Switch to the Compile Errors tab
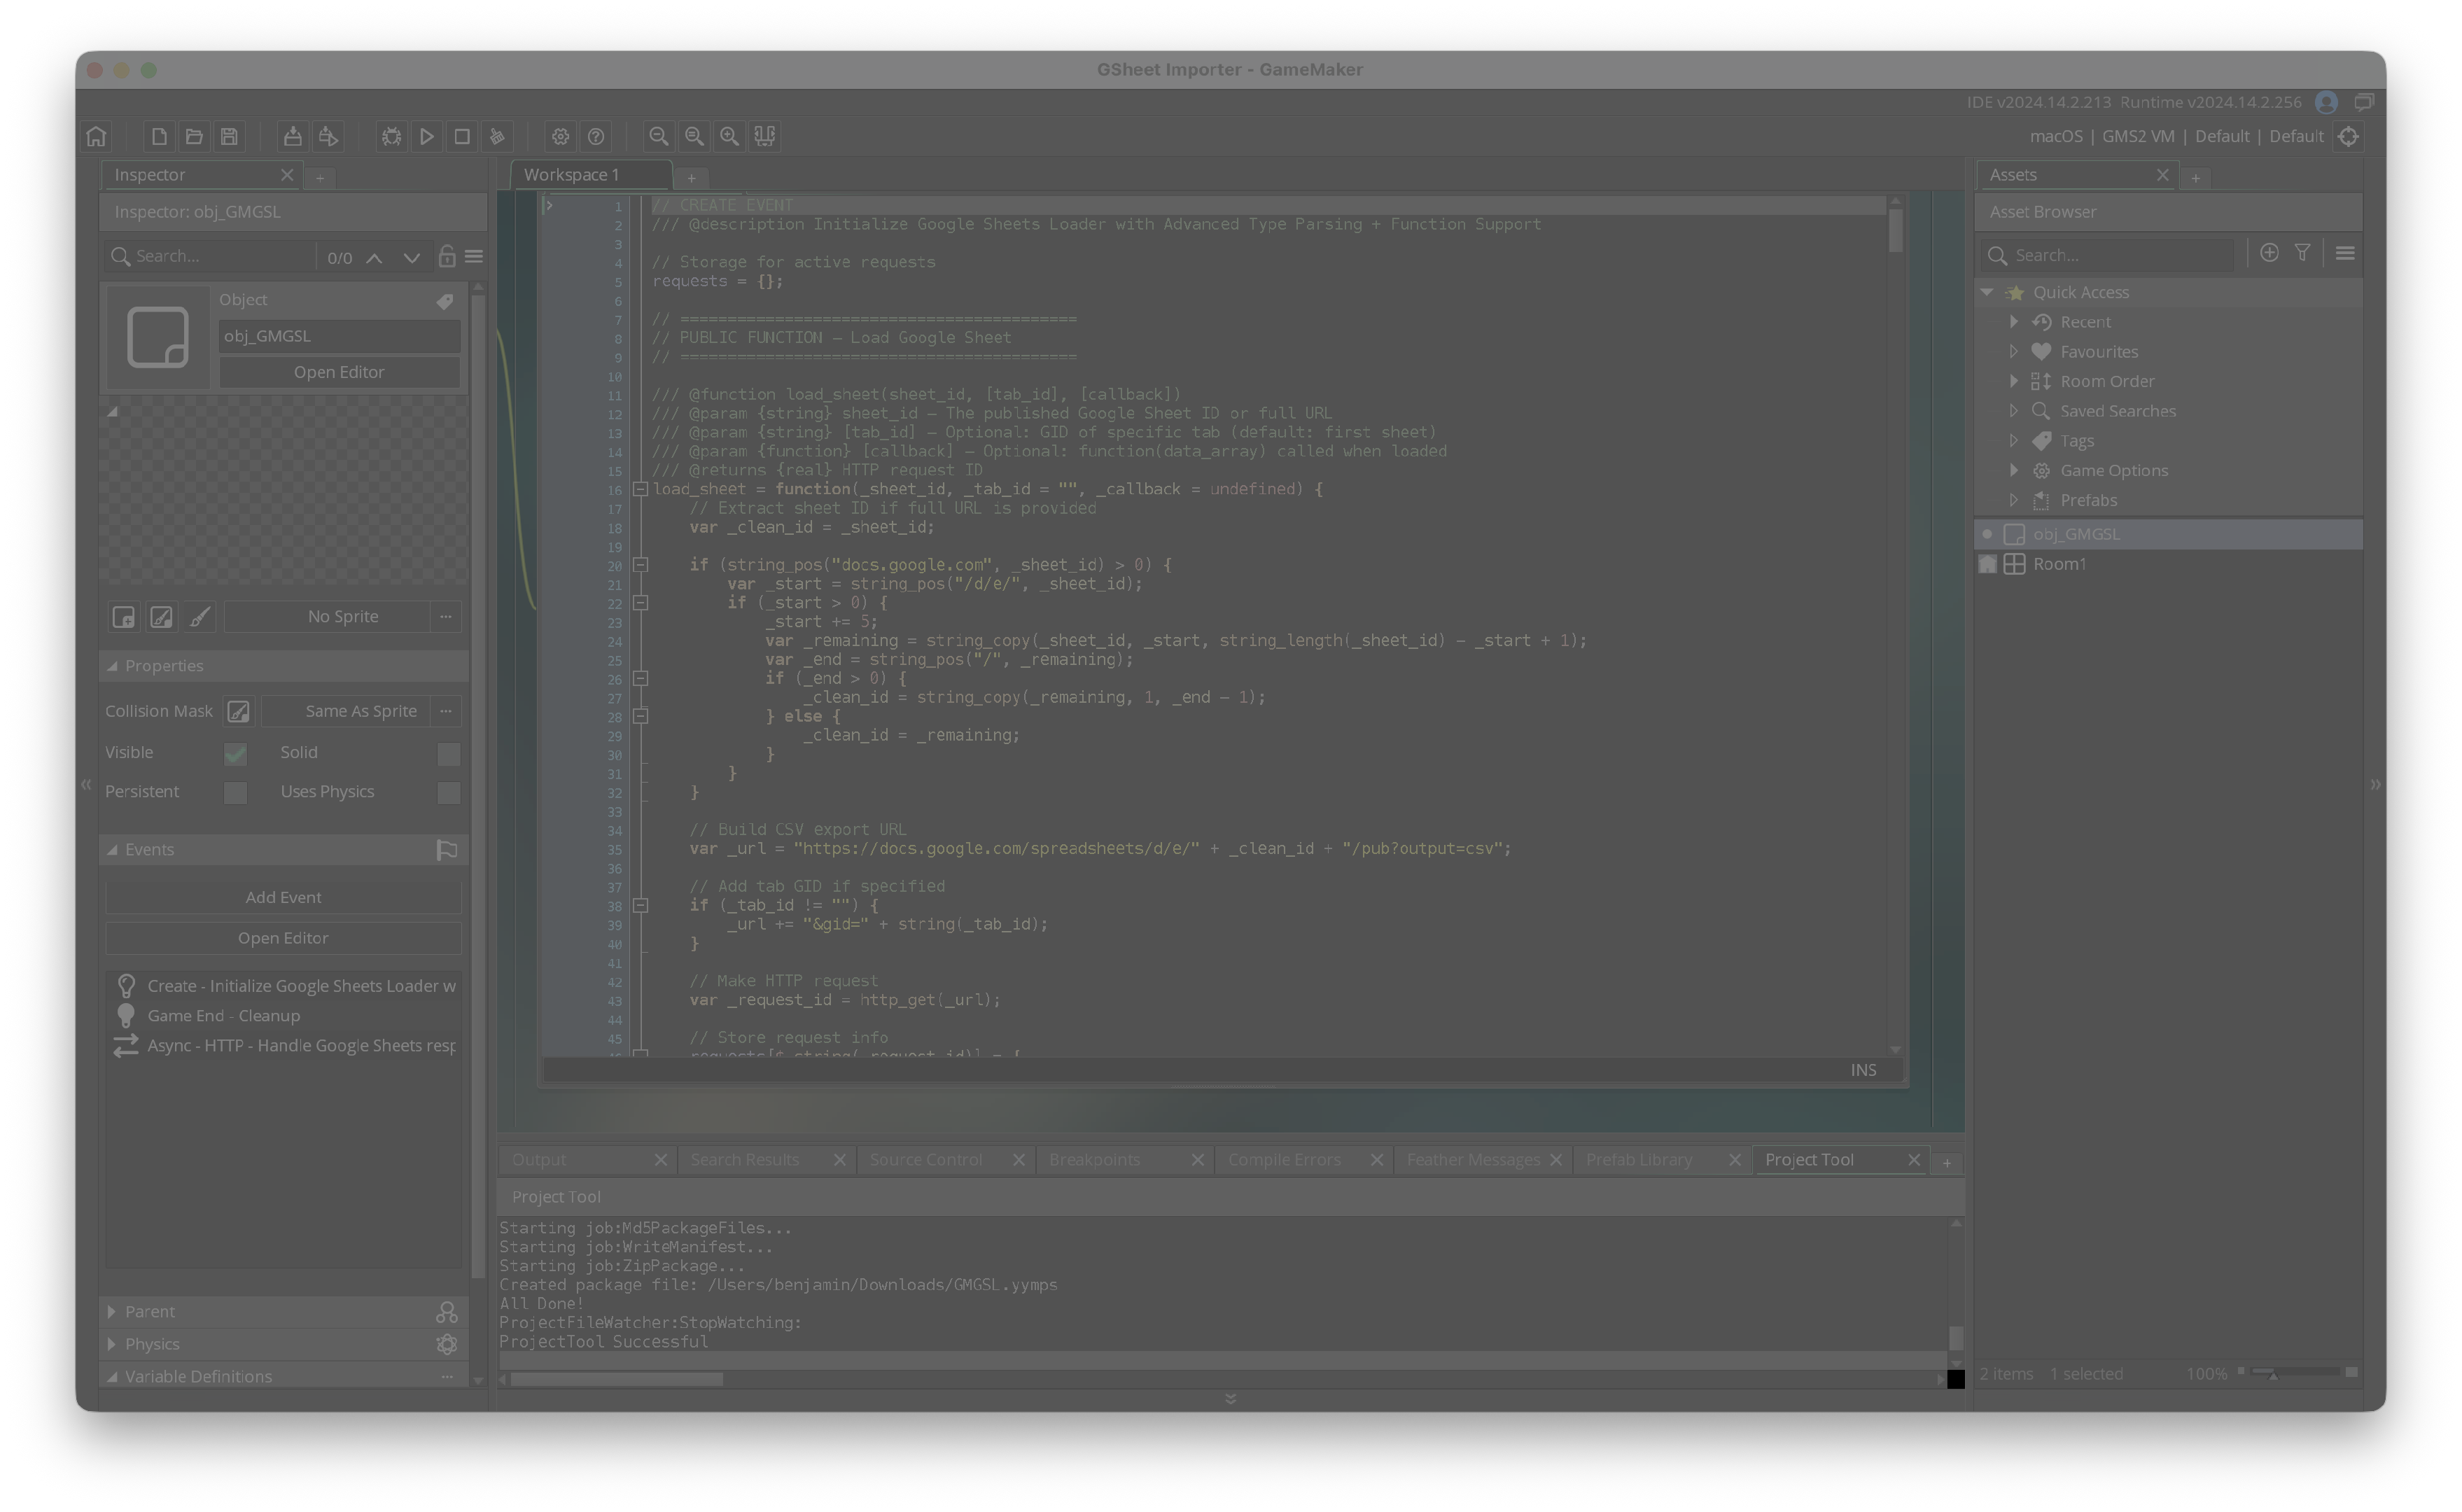Screen dimensions: 2462x1512 [1284, 1160]
